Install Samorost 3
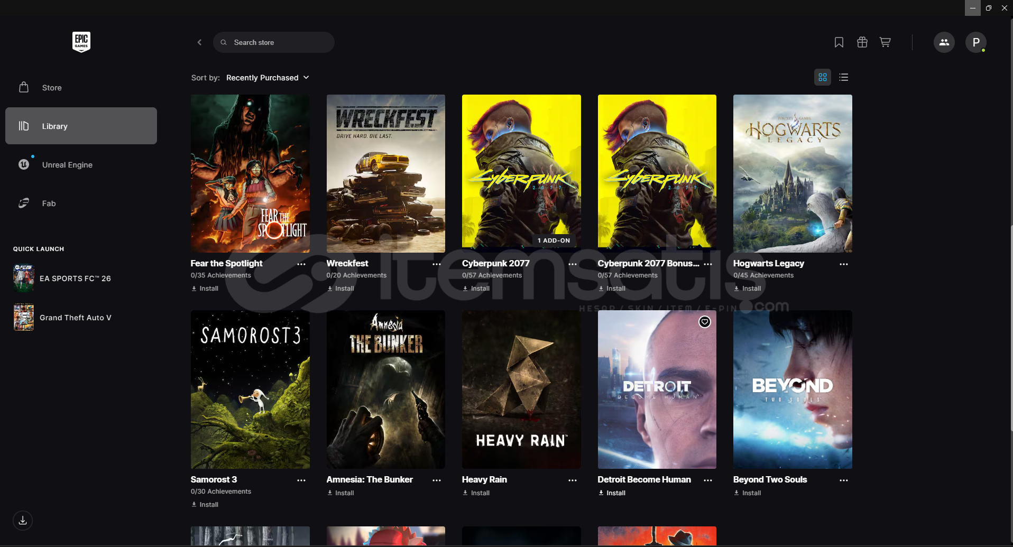 tap(205, 505)
